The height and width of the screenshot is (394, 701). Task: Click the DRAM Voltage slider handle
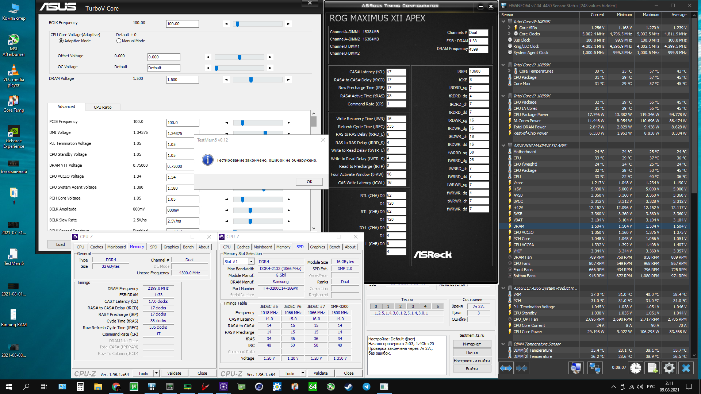point(251,80)
